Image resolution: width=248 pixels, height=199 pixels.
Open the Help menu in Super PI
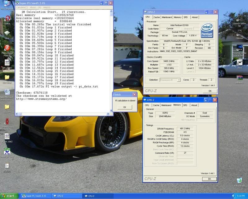click(x=46, y=7)
